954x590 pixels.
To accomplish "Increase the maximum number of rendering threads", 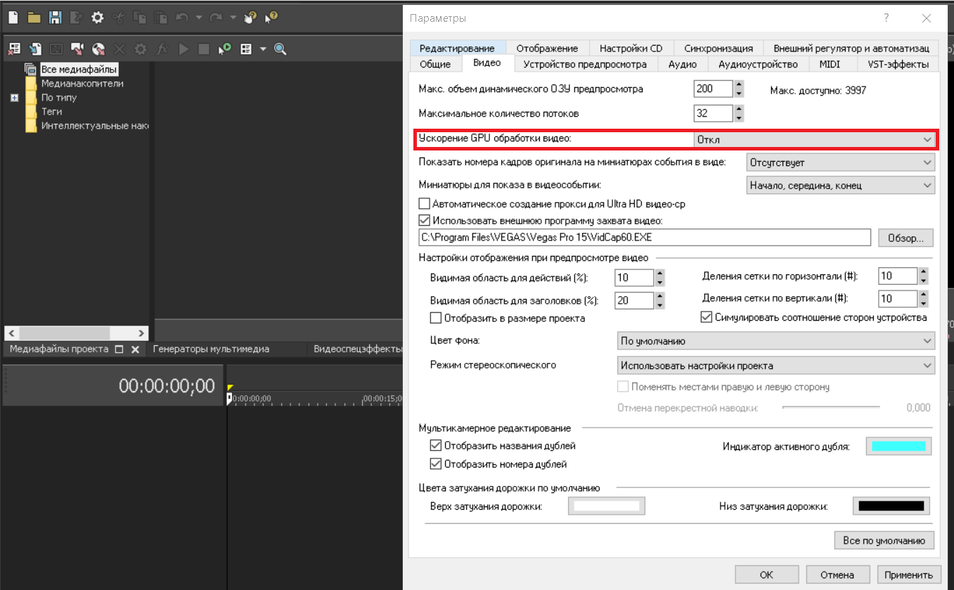I will click(739, 109).
